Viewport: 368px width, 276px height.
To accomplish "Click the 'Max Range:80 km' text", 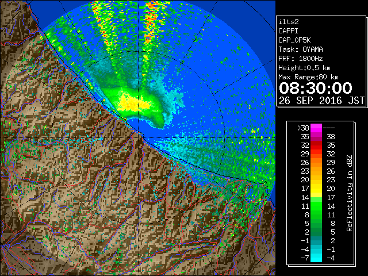I will point(308,77).
